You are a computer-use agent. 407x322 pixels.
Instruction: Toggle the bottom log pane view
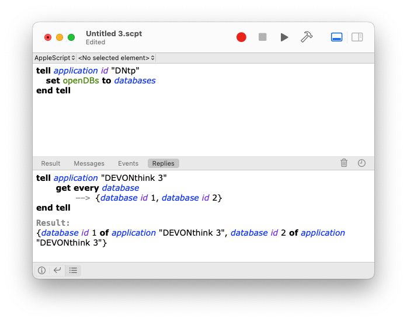click(336, 37)
